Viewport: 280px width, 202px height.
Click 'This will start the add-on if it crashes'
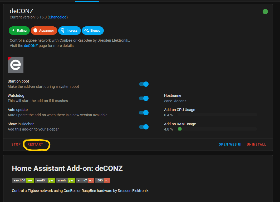(38, 101)
